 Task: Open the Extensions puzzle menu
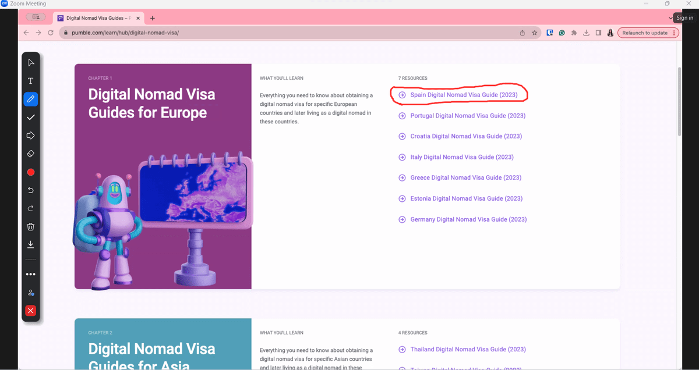point(574,33)
